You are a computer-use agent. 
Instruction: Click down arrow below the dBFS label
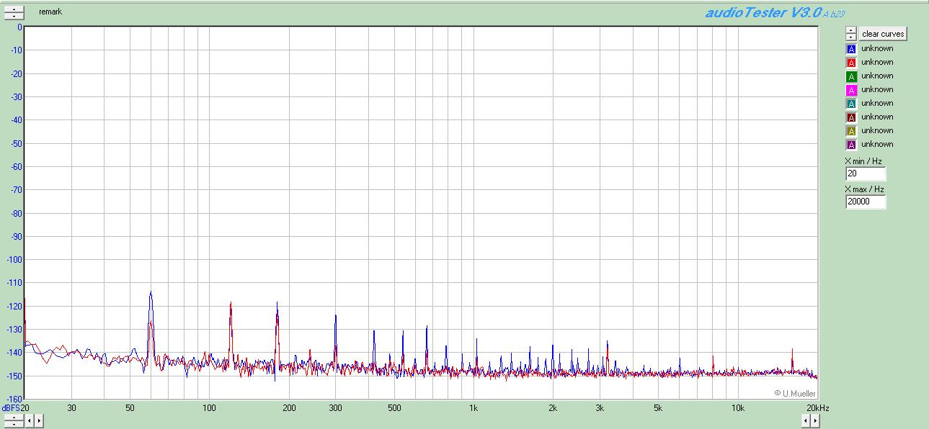[x=13, y=423]
